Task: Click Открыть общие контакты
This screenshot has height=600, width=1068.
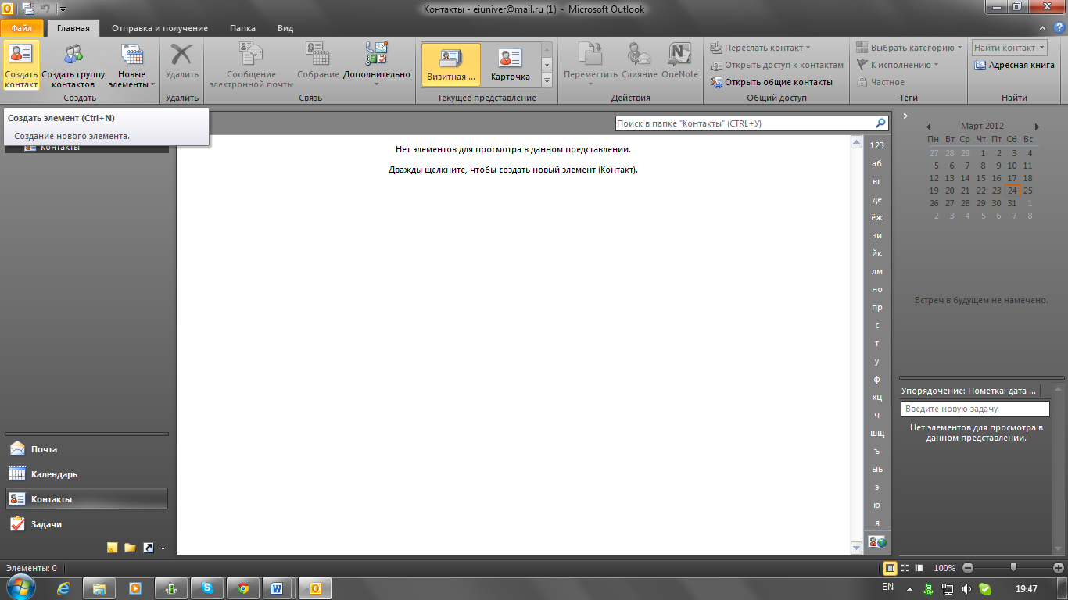Action: tap(771, 82)
